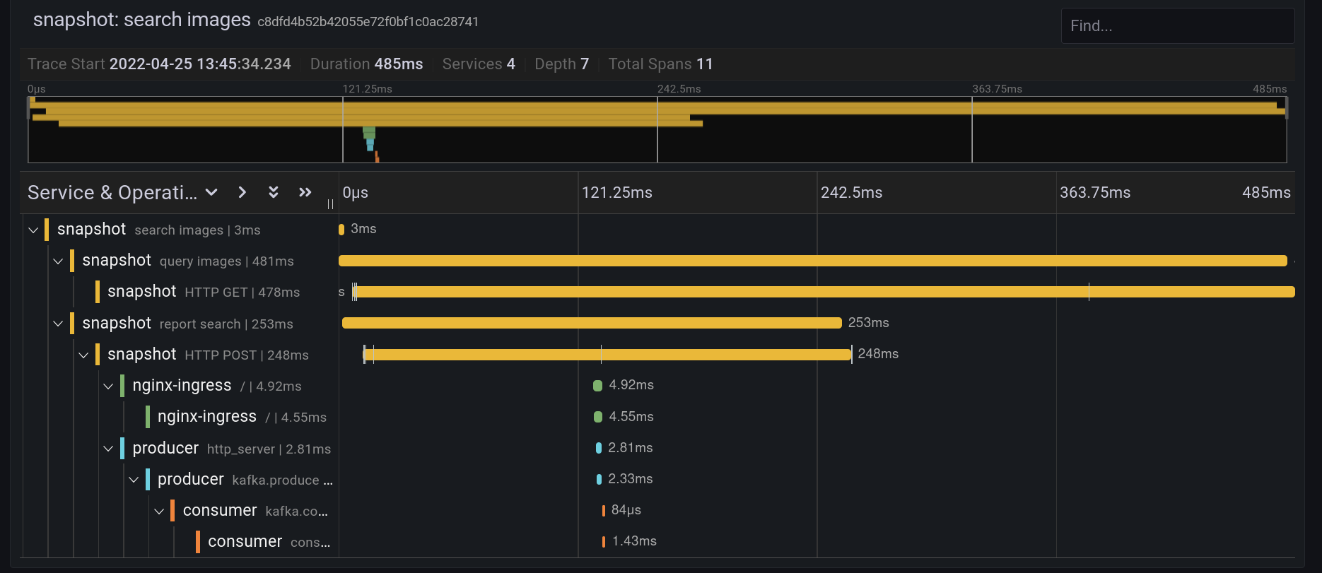Click the 3ms span bar in timeline
Image resolution: width=1322 pixels, height=573 pixels.
[341, 229]
